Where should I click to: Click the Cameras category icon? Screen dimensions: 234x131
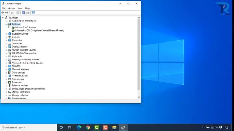tap(10, 37)
